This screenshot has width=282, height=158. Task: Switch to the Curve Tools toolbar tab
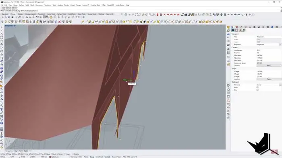(51, 14)
